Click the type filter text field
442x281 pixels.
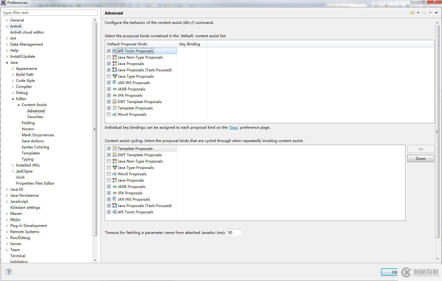coord(50,12)
